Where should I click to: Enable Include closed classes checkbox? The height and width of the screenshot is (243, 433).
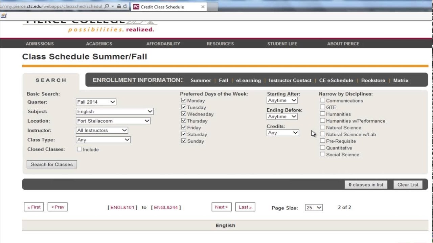[x=79, y=149]
